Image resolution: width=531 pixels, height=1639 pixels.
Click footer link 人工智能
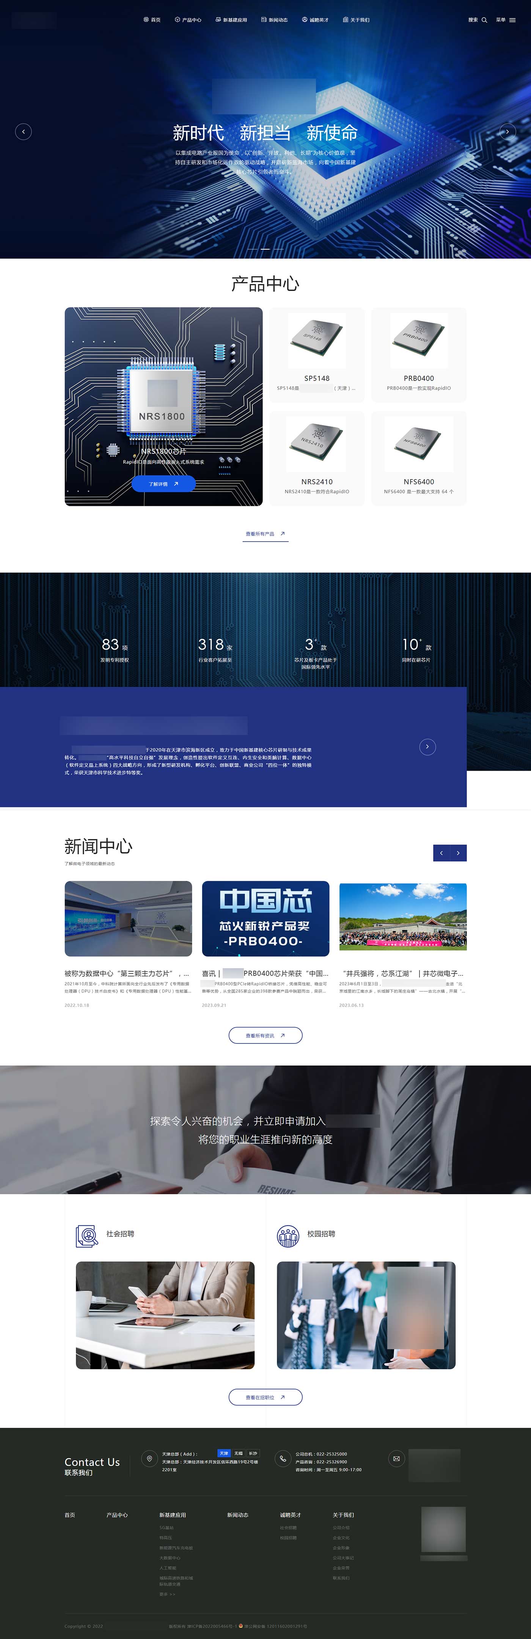[x=168, y=1568]
